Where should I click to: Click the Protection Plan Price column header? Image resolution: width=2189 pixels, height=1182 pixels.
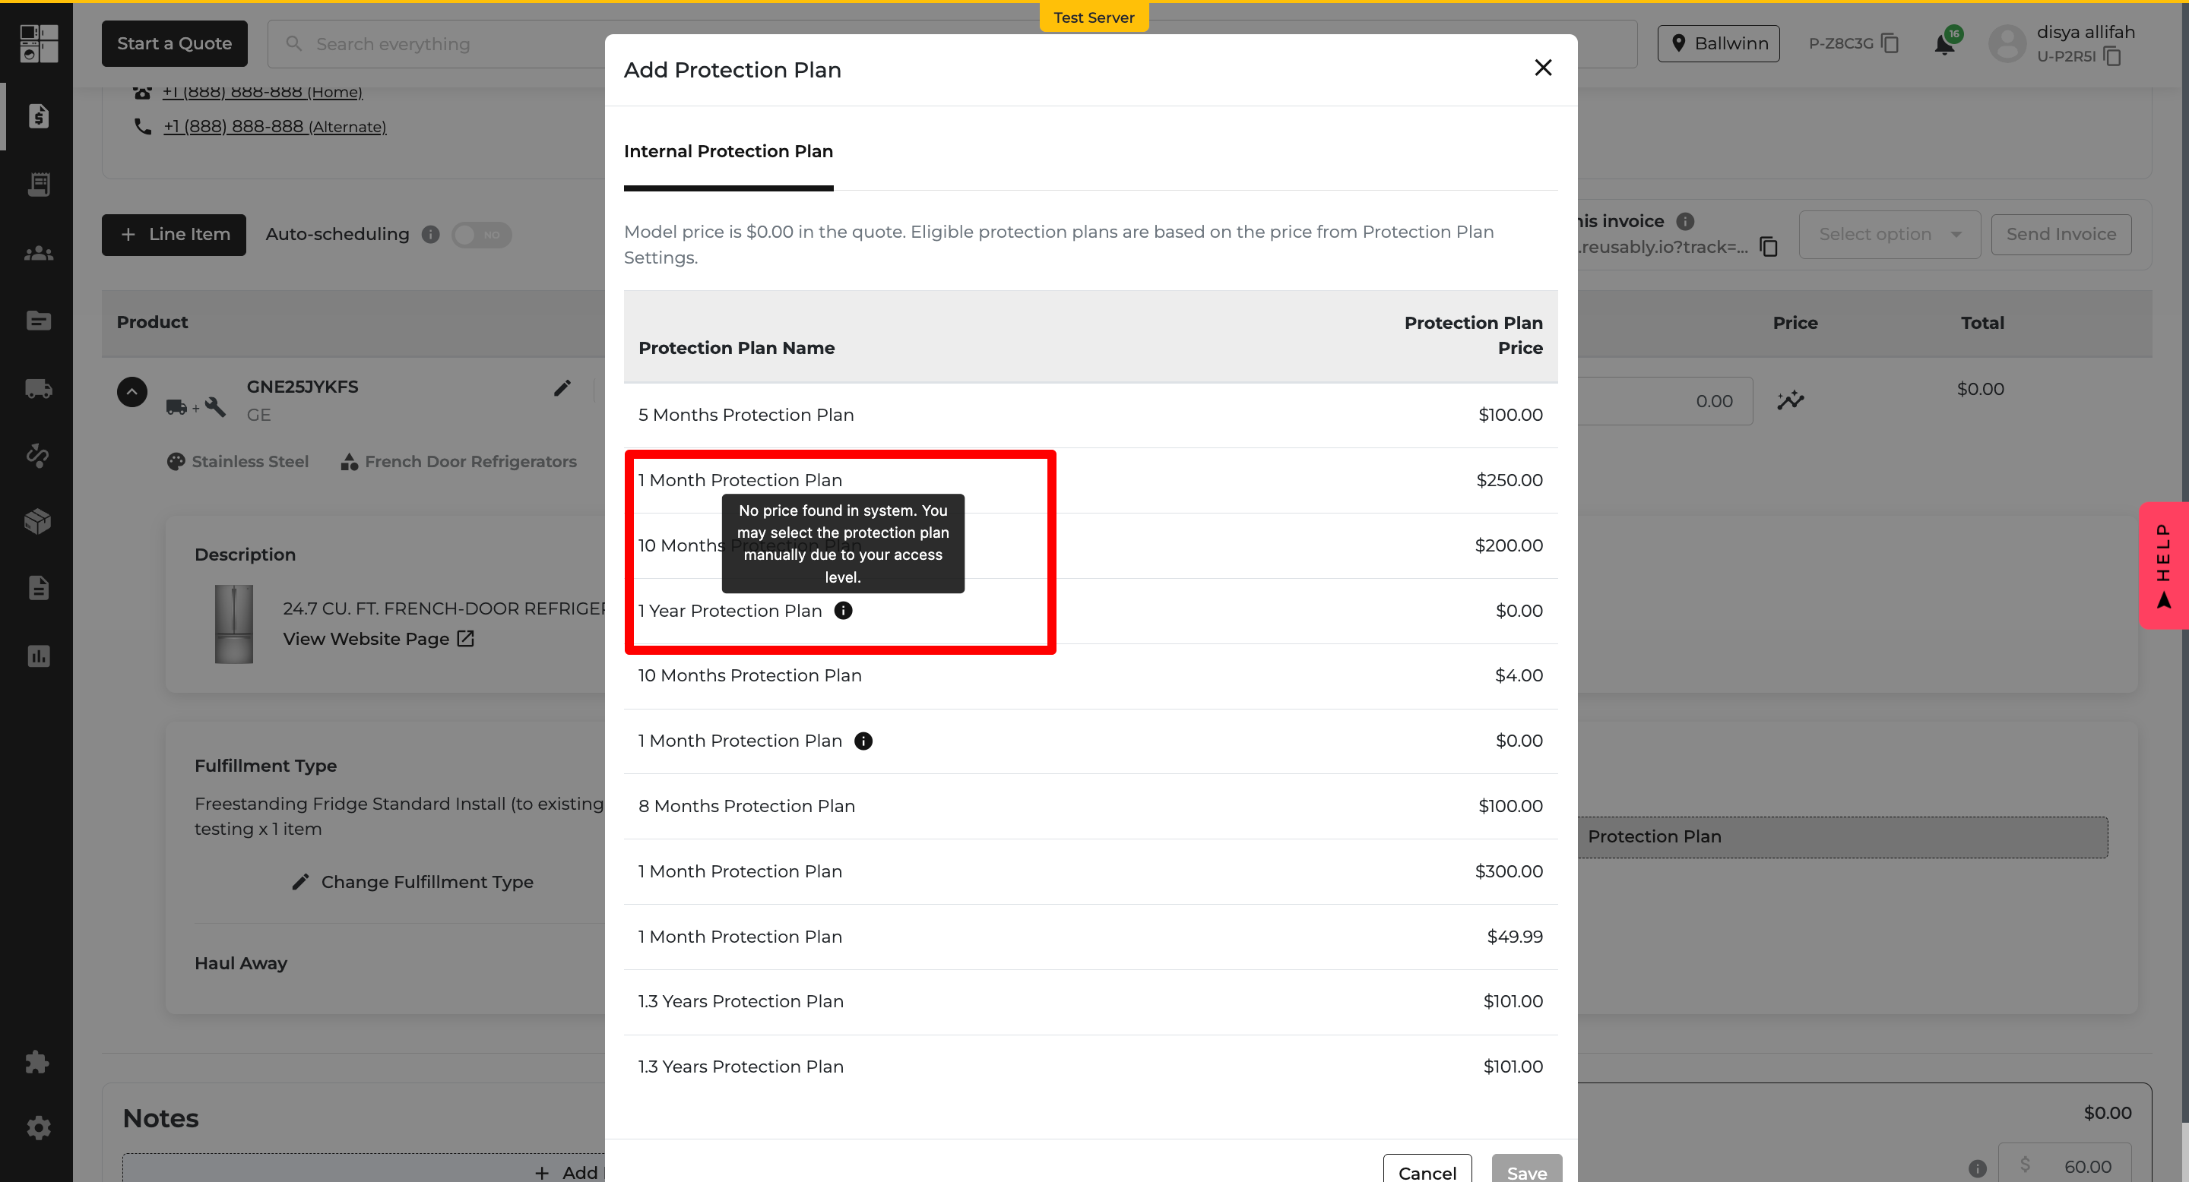[x=1474, y=334]
